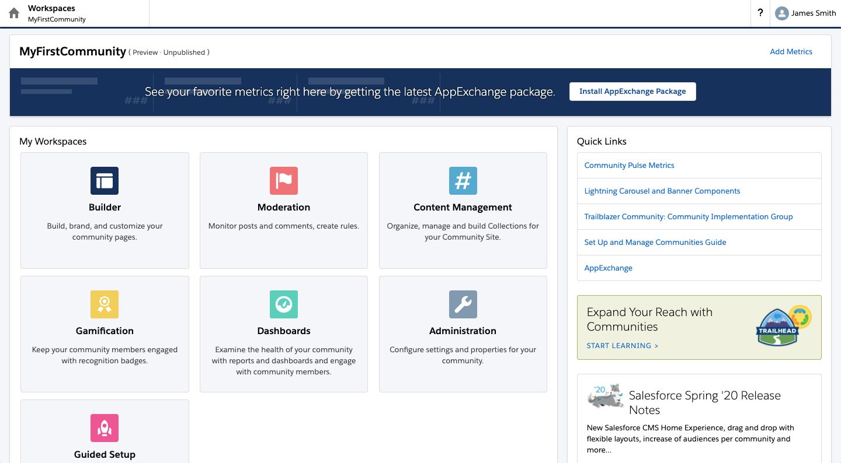Open the Builder workspace icon
Image resolution: width=841 pixels, height=463 pixels.
(x=105, y=181)
